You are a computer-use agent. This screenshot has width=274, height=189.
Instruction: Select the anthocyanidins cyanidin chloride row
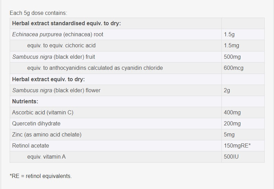(95, 68)
